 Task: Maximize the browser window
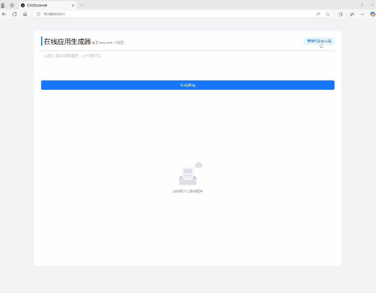[361, 5]
